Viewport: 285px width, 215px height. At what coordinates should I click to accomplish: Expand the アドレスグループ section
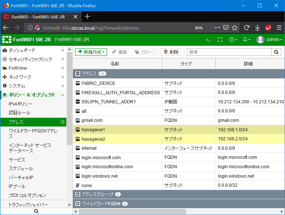78,194
